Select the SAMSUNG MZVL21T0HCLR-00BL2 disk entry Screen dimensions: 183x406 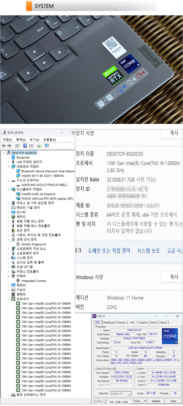coord(44,185)
